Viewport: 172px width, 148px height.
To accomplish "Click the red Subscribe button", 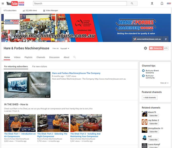I will 156,48.
